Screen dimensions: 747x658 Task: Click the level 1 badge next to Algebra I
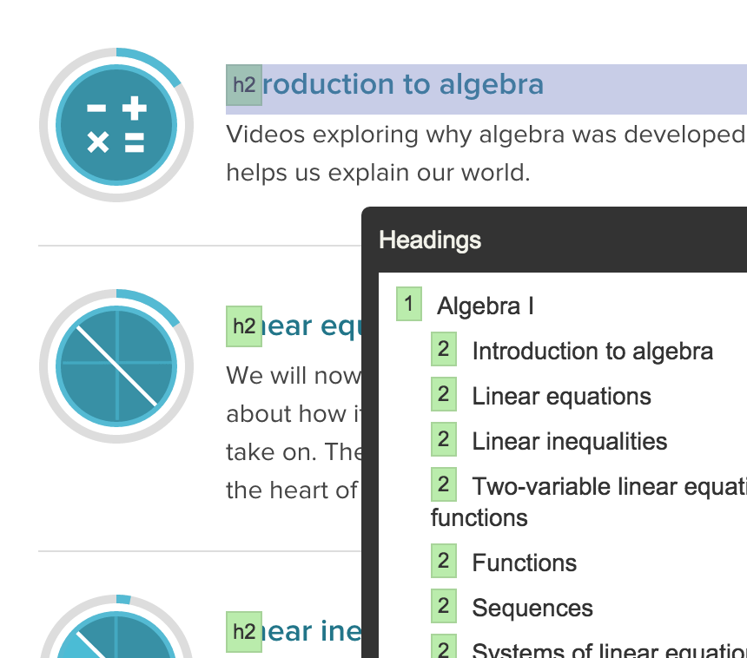pyautogui.click(x=409, y=304)
